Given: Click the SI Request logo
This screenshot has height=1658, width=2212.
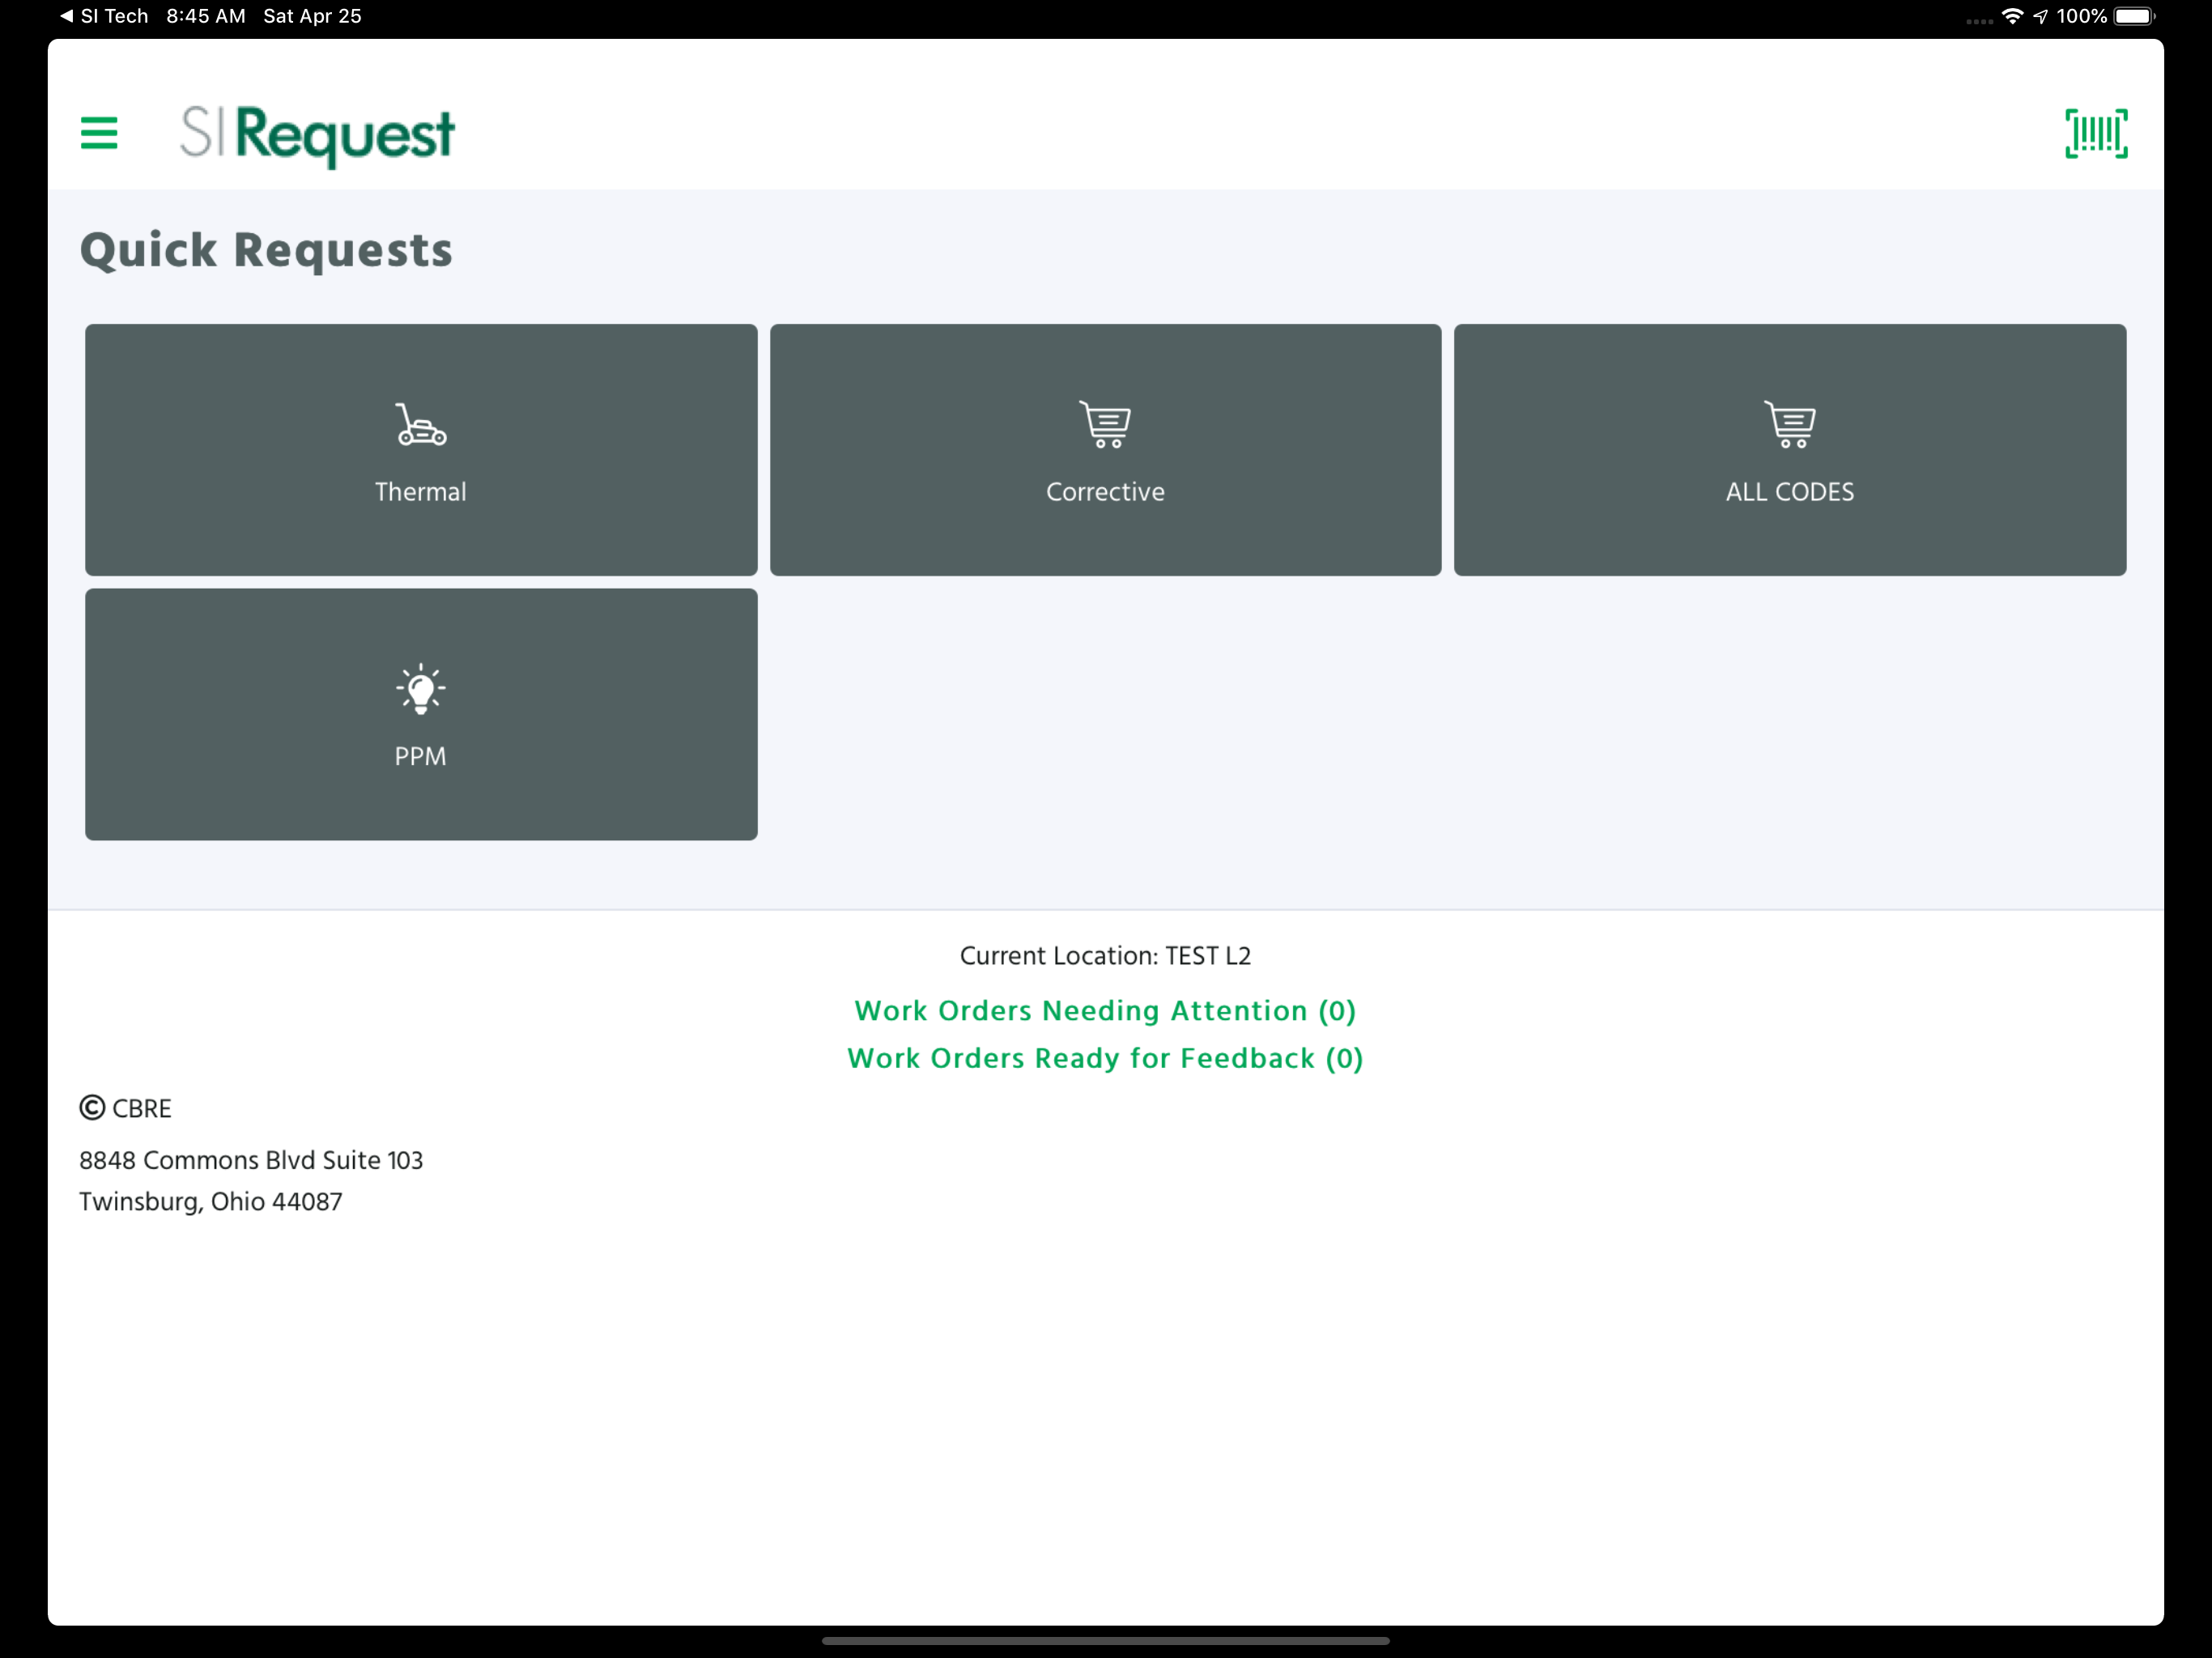Looking at the screenshot, I should [x=317, y=135].
